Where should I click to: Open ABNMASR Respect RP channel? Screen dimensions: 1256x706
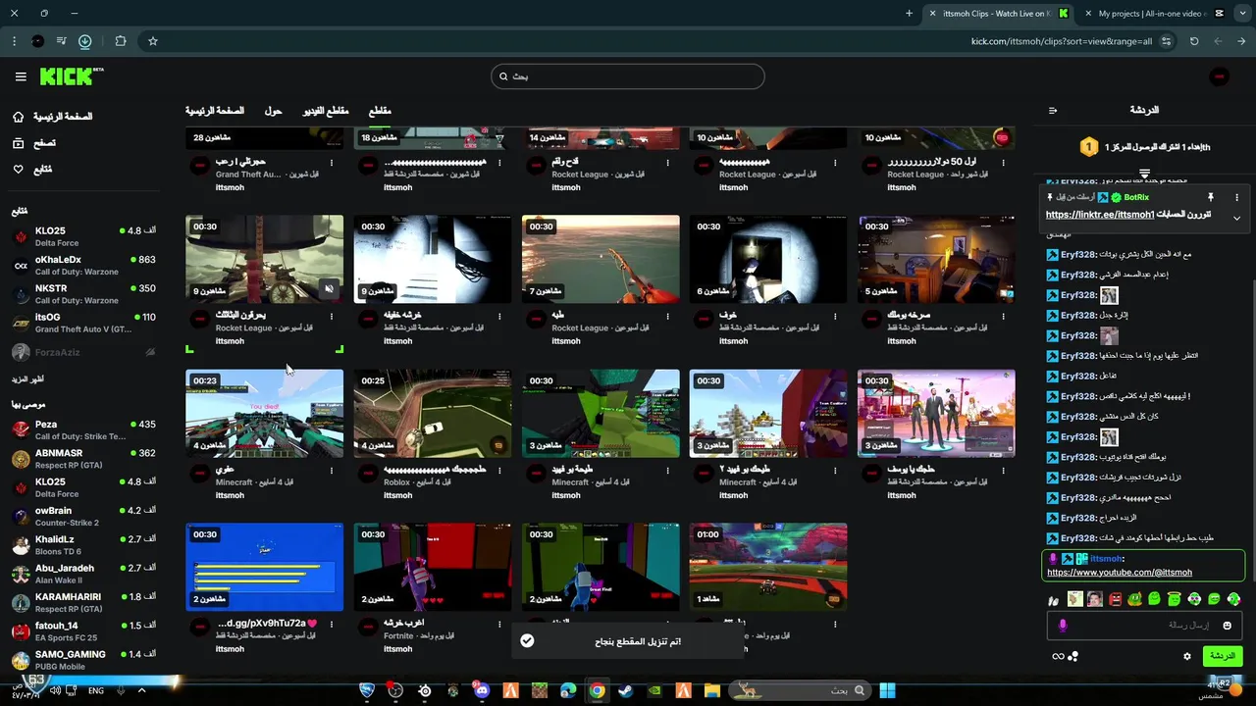point(83,458)
